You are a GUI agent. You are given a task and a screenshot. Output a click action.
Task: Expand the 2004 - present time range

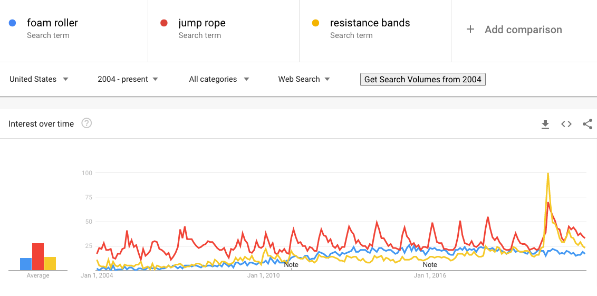pos(128,79)
